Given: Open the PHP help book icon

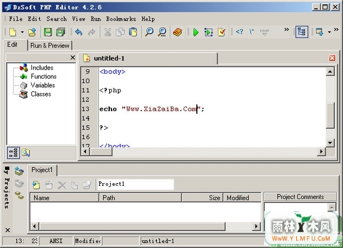Looking at the screenshot, I should pos(177,32).
